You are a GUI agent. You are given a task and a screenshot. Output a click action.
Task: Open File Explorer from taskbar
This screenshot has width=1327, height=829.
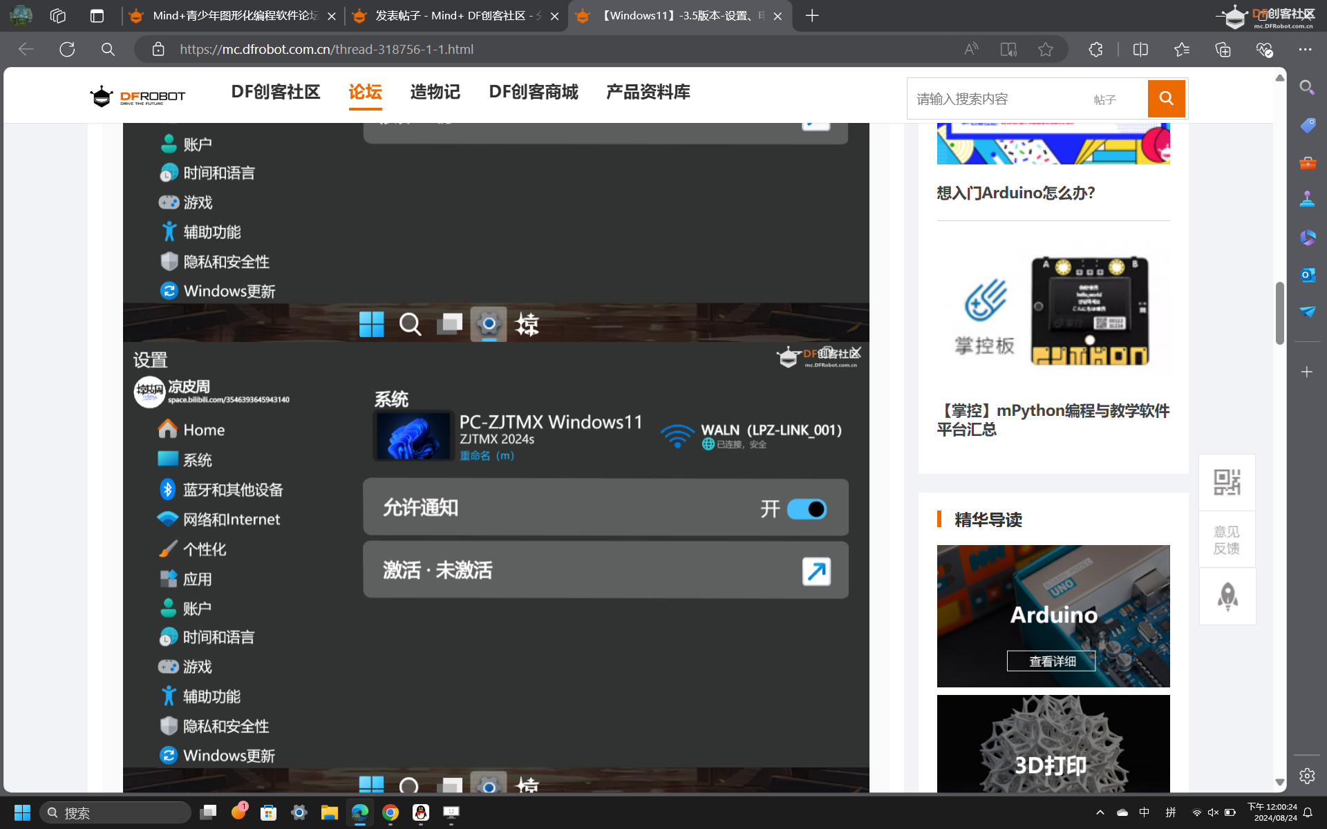329,812
